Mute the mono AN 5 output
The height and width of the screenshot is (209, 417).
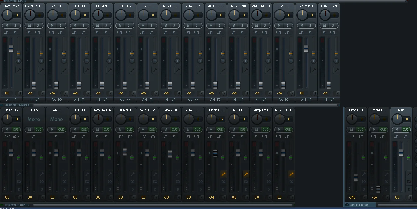pos(30,130)
